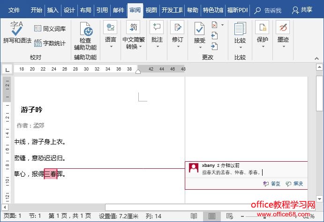Open the 文件 tab
The width and height of the screenshot is (324, 222).
pyautogui.click(x=14, y=10)
